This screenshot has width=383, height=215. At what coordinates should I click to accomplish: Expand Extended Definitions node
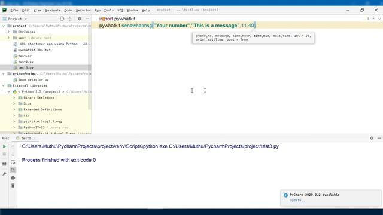[14, 109]
